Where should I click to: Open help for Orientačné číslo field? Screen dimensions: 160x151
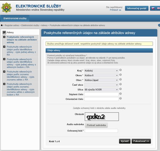click(121, 99)
